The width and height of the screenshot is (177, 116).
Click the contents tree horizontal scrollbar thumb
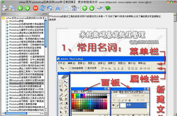tap(16, 113)
